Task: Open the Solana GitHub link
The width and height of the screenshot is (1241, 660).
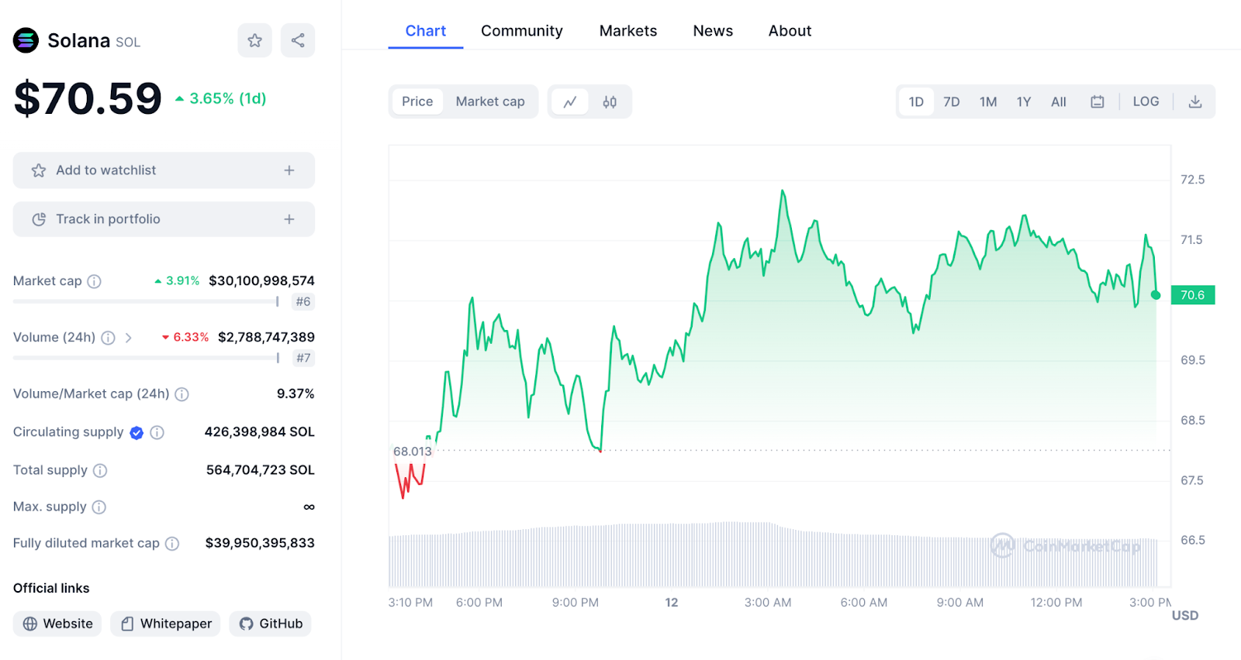Action: pos(271,624)
